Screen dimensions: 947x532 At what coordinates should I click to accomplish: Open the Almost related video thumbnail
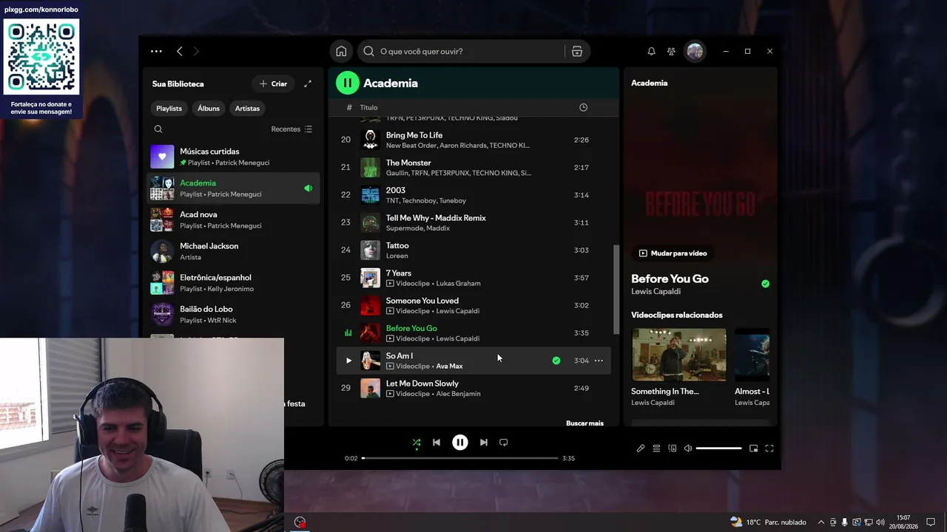click(752, 355)
